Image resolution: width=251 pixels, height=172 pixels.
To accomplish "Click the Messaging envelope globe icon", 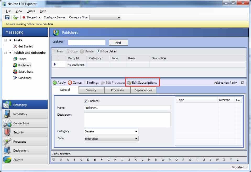I will 7,105.
